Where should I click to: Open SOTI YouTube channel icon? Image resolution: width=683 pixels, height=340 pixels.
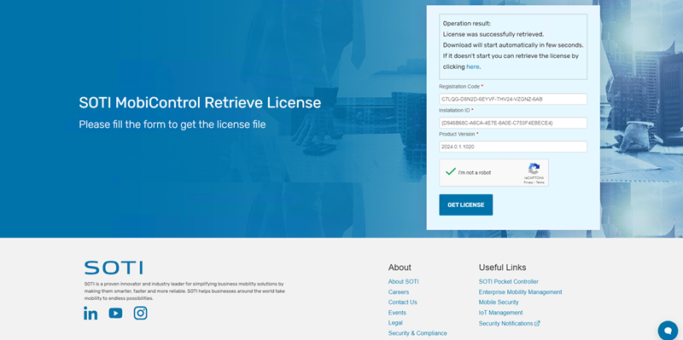tap(115, 313)
